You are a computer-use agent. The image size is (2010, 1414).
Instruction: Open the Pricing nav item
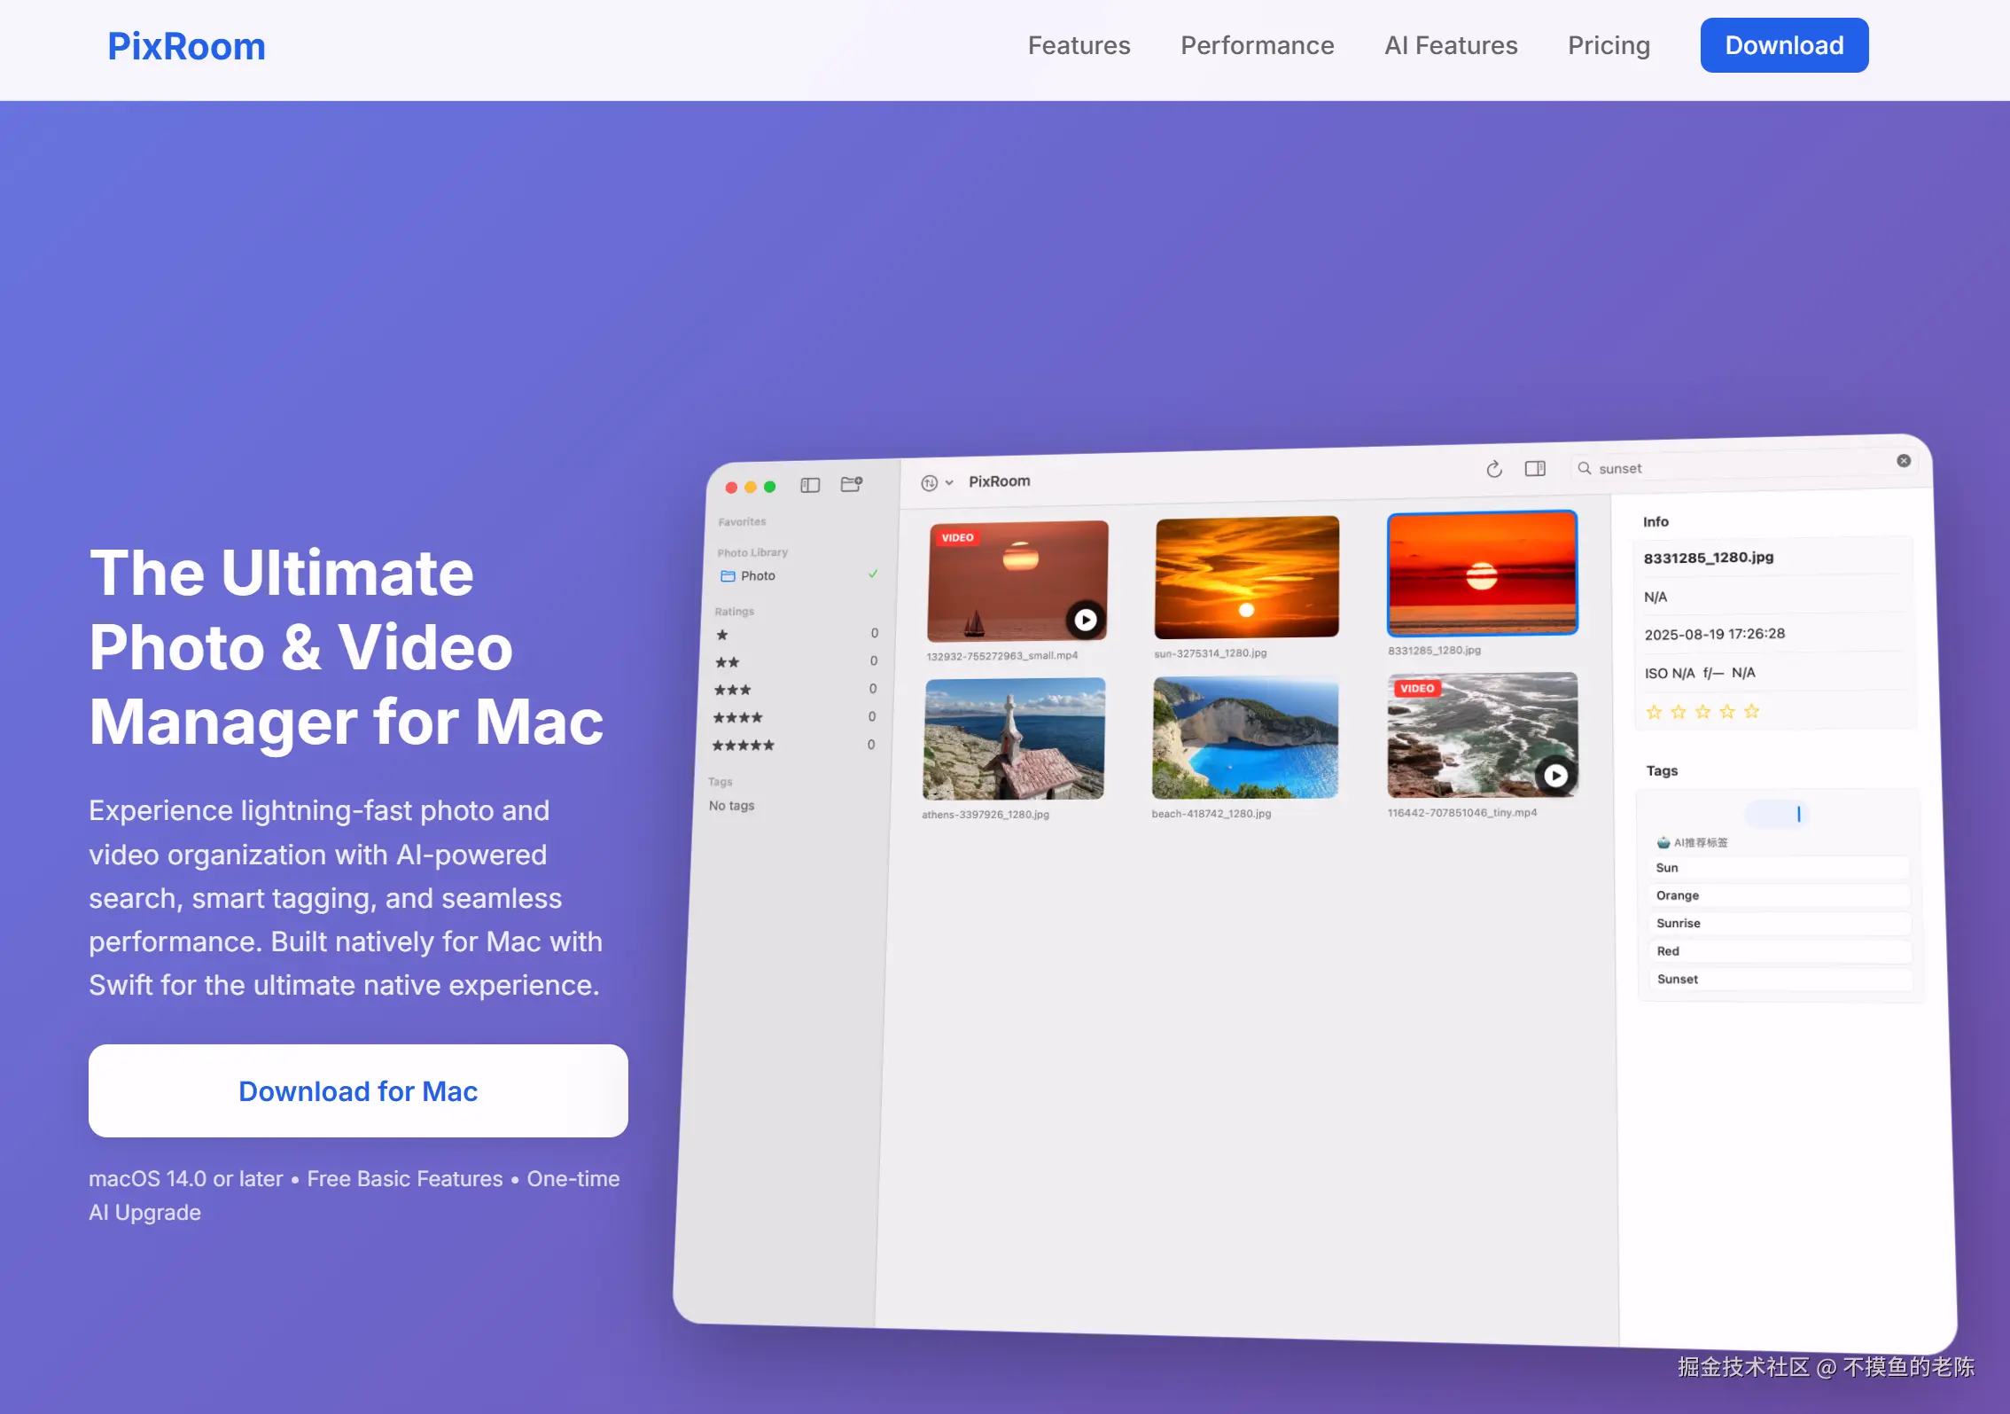pos(1608,45)
